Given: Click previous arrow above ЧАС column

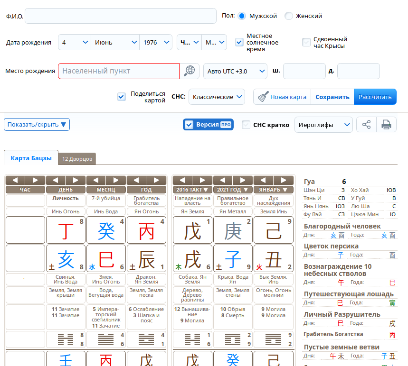Looking at the screenshot, I should click(x=15, y=180).
